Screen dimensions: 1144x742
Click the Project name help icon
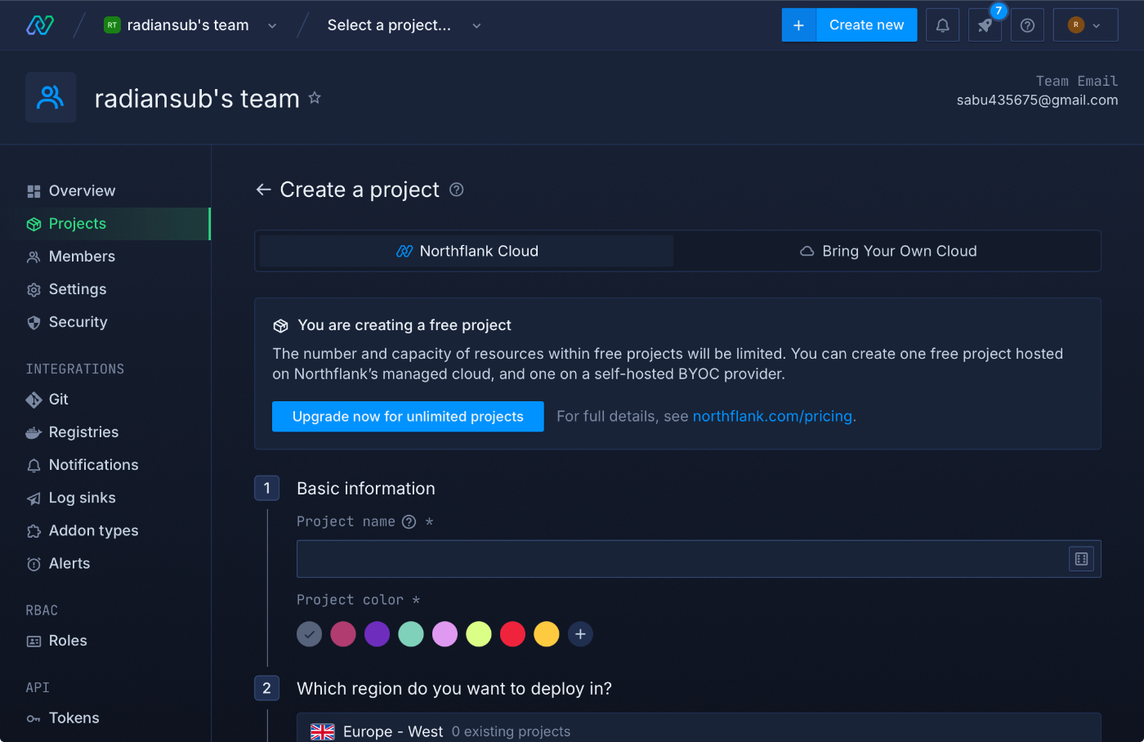click(x=409, y=521)
